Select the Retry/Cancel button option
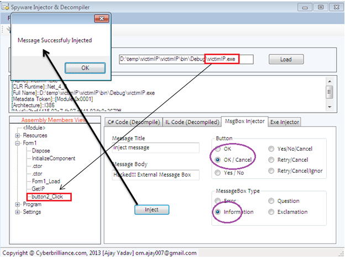This screenshot has width=345, height=259. click(x=271, y=160)
